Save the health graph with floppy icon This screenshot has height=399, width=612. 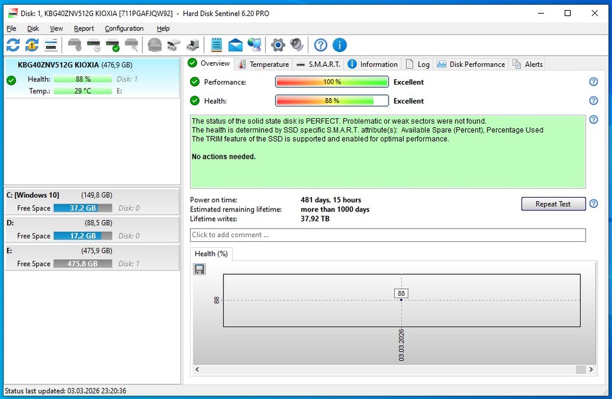coord(200,269)
